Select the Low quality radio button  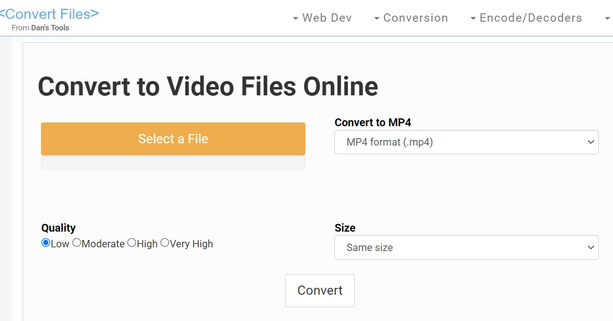pyautogui.click(x=46, y=243)
